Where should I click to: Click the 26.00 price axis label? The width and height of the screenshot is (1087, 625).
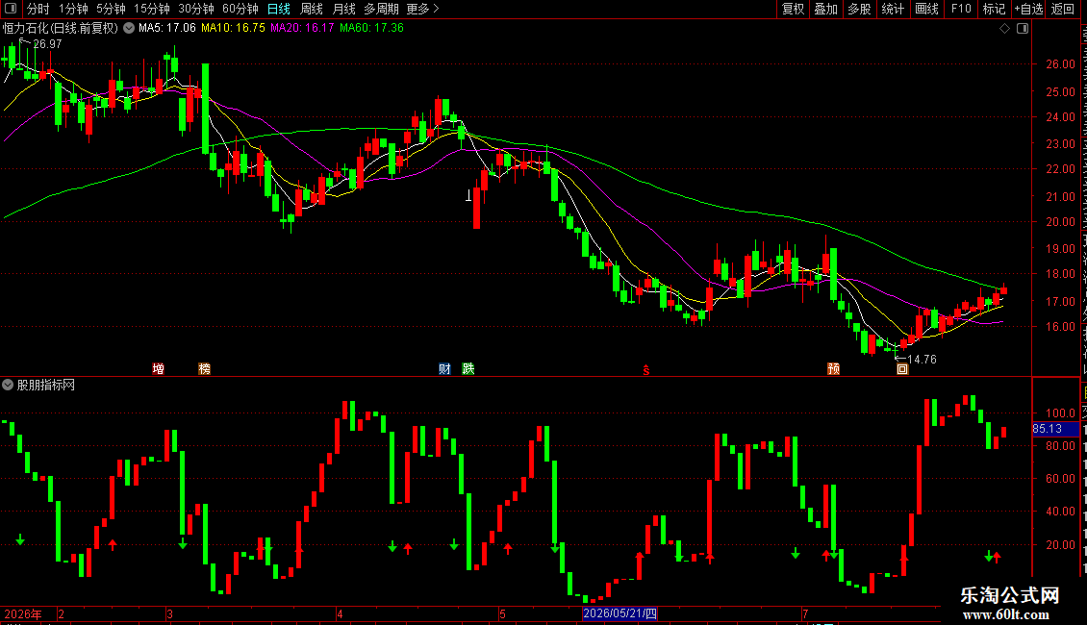click(x=1061, y=63)
